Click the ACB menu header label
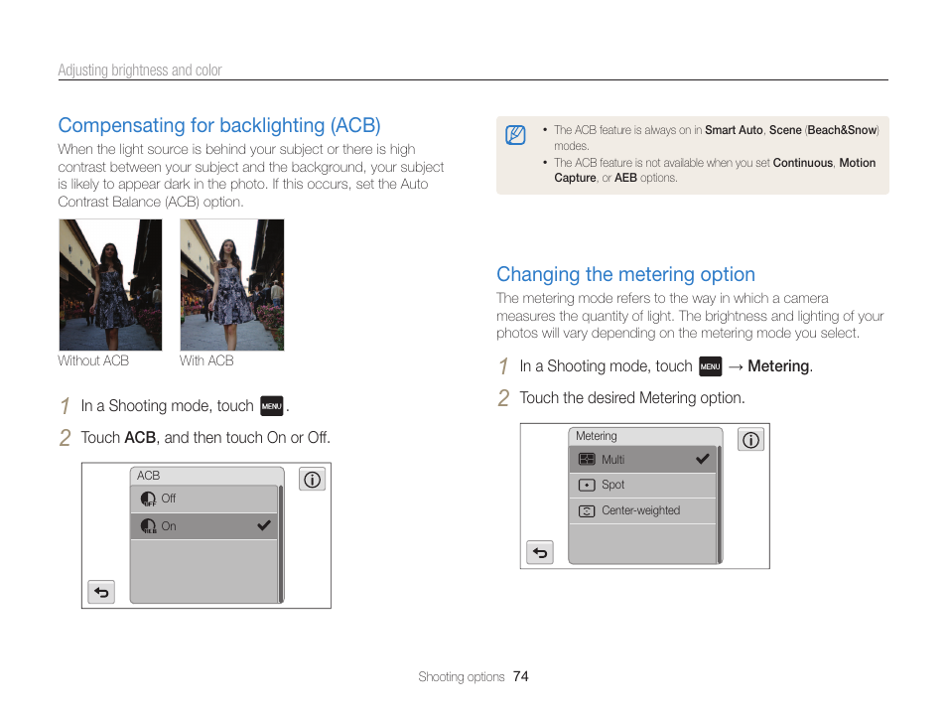947x715 pixels. pyautogui.click(x=149, y=476)
